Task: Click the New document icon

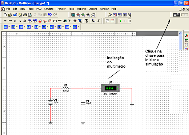Action: [5, 15]
